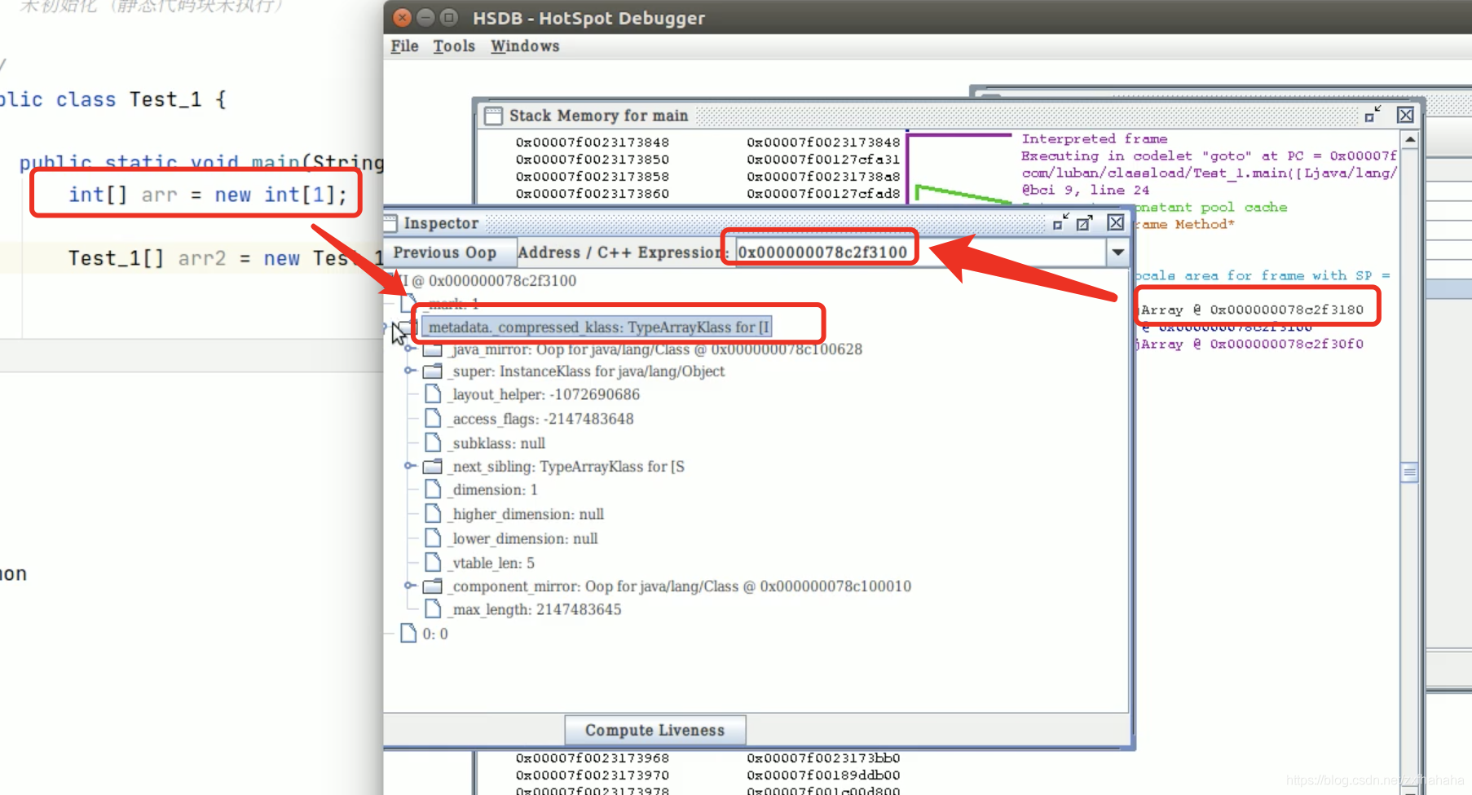1472x795 pixels.
Task: Click stack value 0x00007f00231738a8
Action: coord(823,176)
